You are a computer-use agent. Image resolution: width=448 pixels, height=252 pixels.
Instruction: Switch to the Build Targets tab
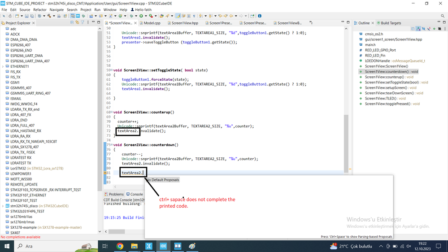[x=389, y=23]
